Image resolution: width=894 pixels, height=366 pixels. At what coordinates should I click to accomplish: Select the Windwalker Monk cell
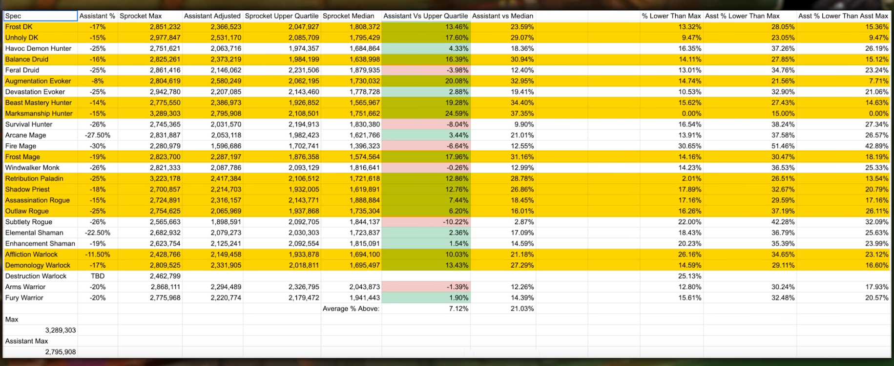point(41,168)
